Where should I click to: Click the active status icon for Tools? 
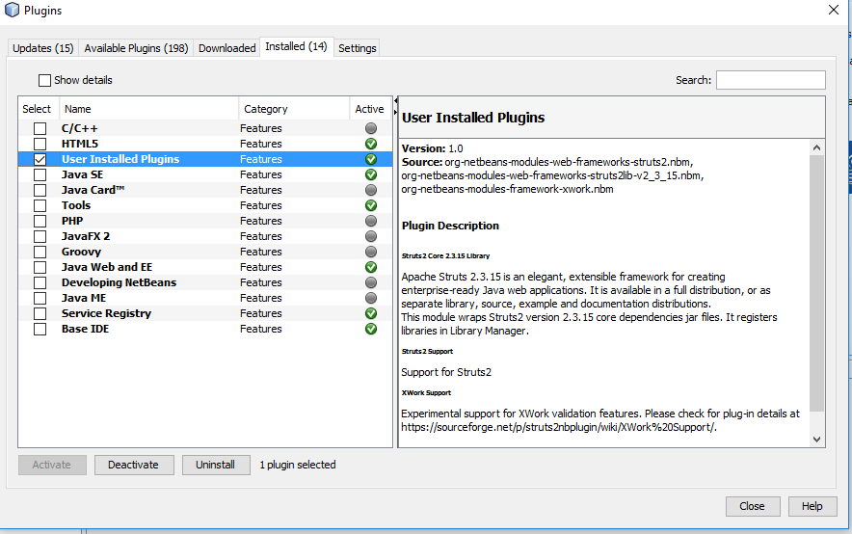click(x=371, y=205)
